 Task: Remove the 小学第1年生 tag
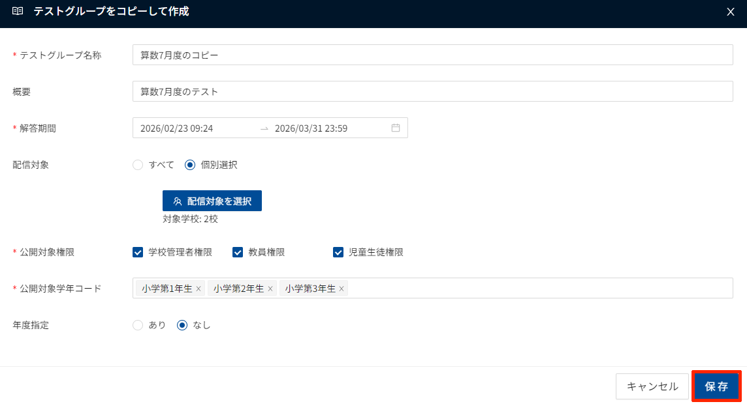tap(199, 289)
